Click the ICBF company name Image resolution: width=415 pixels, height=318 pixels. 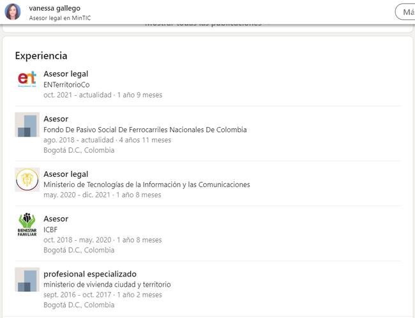(50, 230)
